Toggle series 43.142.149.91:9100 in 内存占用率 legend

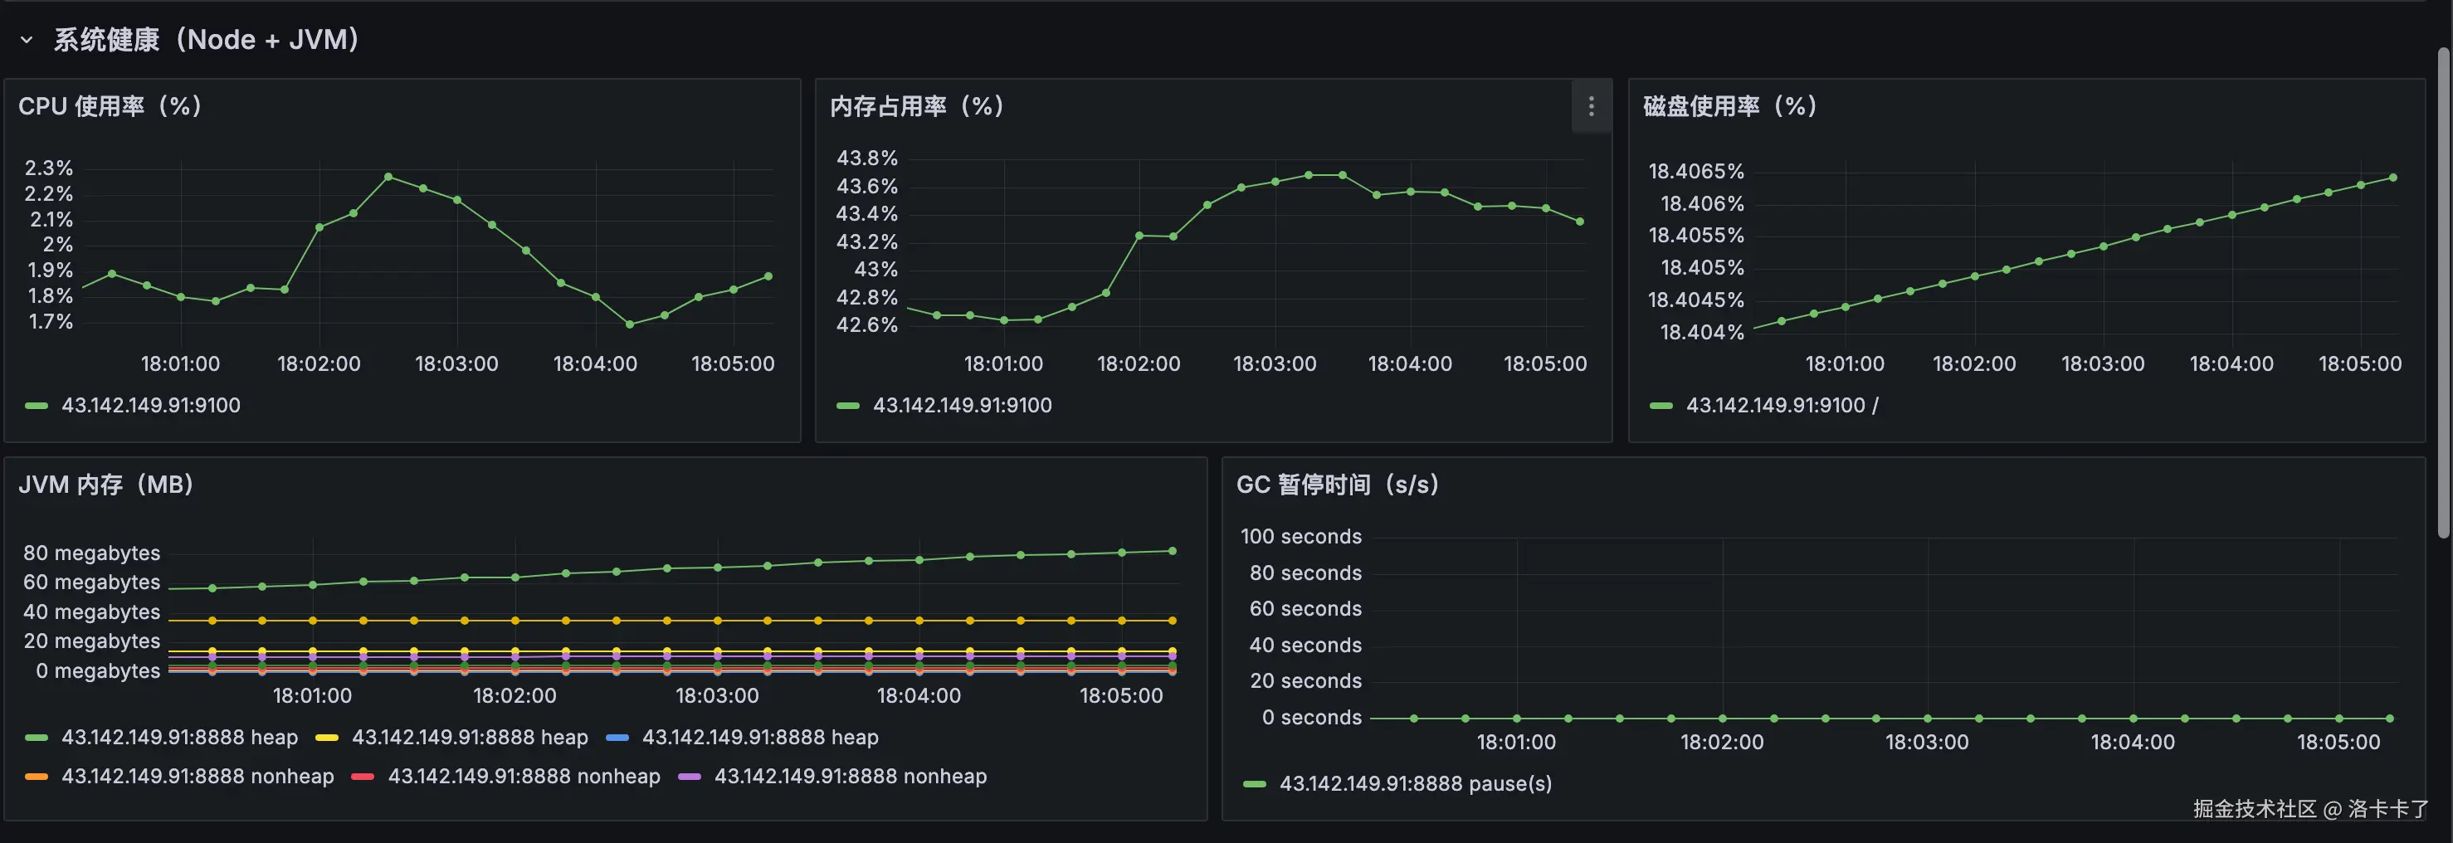(962, 405)
